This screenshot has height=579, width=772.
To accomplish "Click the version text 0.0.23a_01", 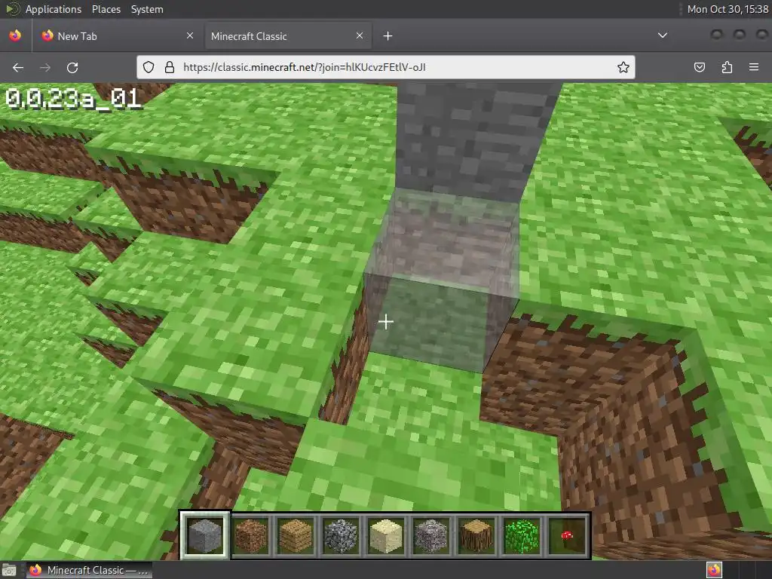I will pos(73,99).
